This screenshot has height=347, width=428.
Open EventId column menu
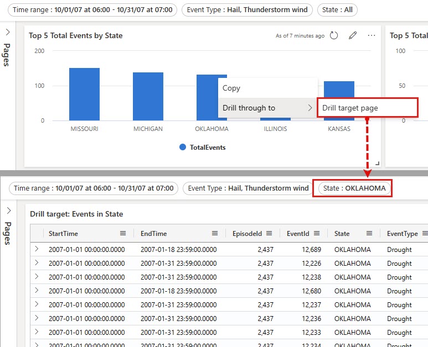[317, 233]
